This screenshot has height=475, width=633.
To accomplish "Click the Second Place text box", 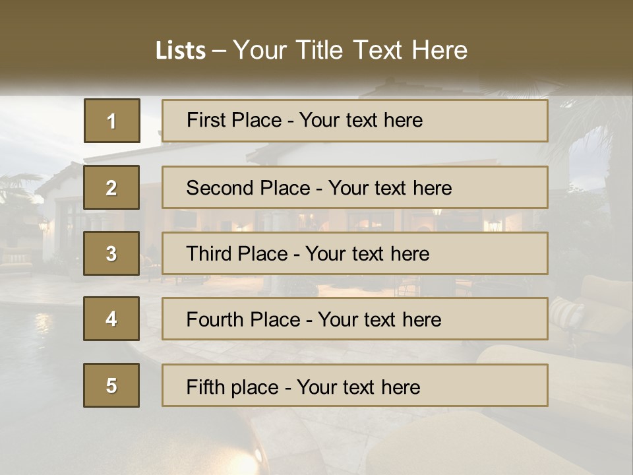I will 318,187.
